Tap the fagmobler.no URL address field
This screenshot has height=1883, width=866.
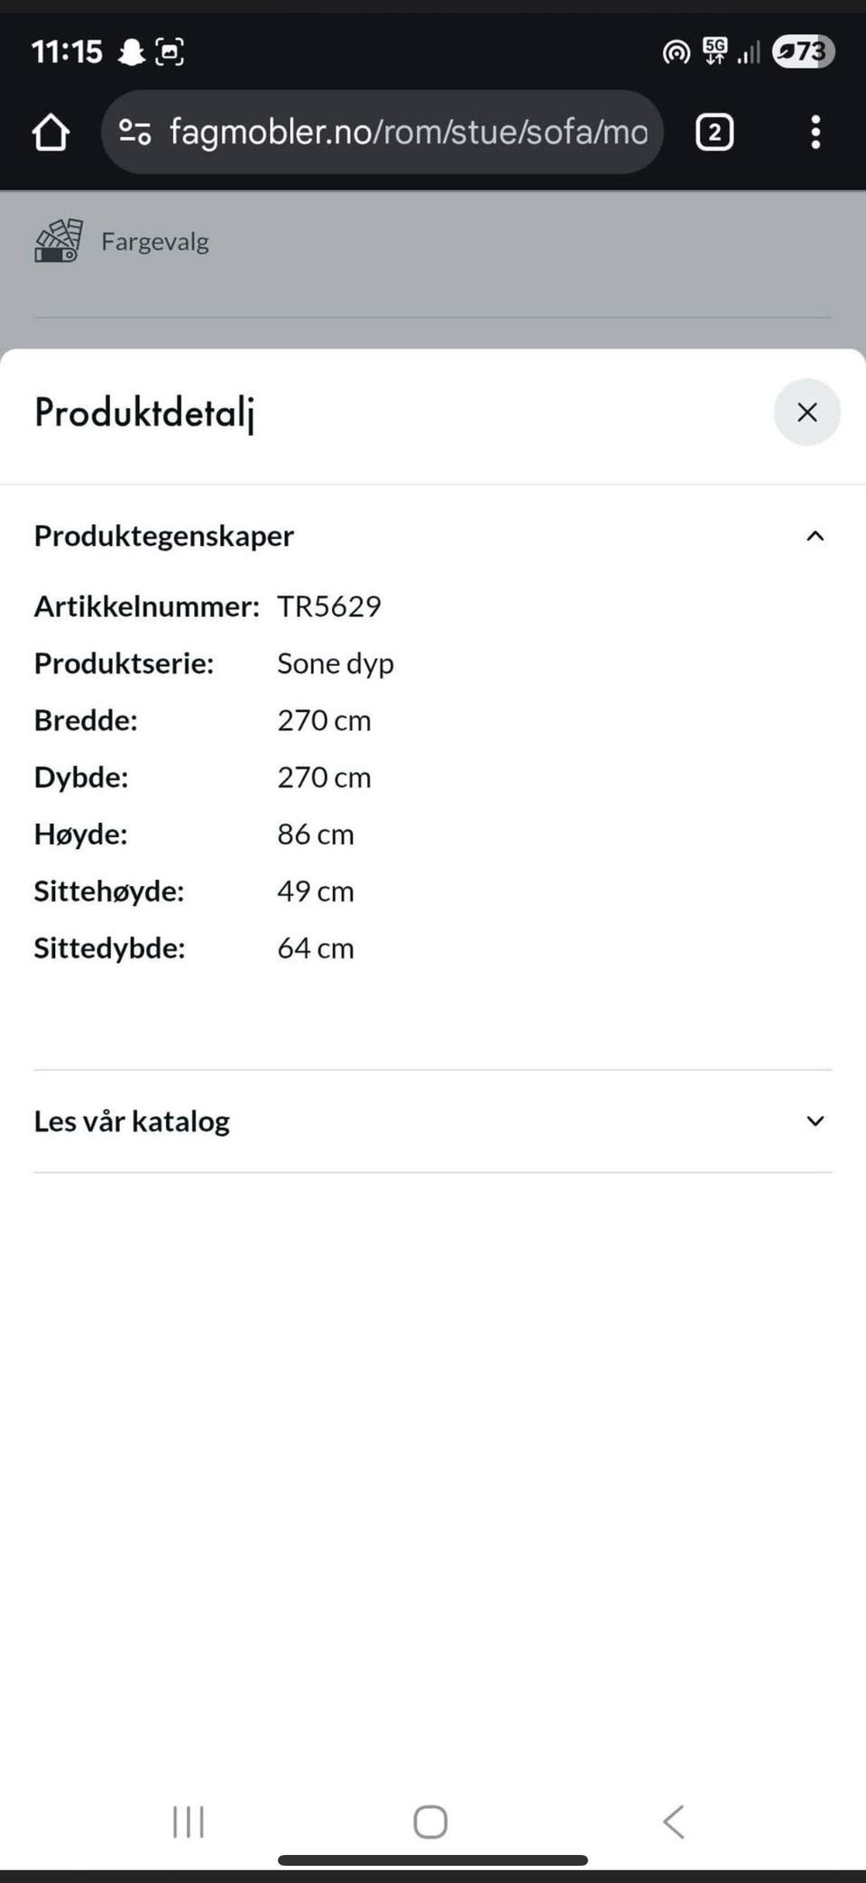[408, 133]
